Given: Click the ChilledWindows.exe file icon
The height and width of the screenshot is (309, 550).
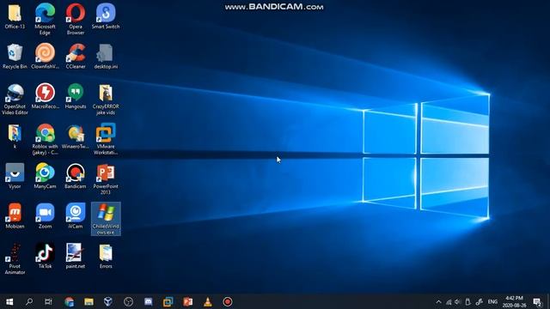Looking at the screenshot, I should click(x=106, y=219).
